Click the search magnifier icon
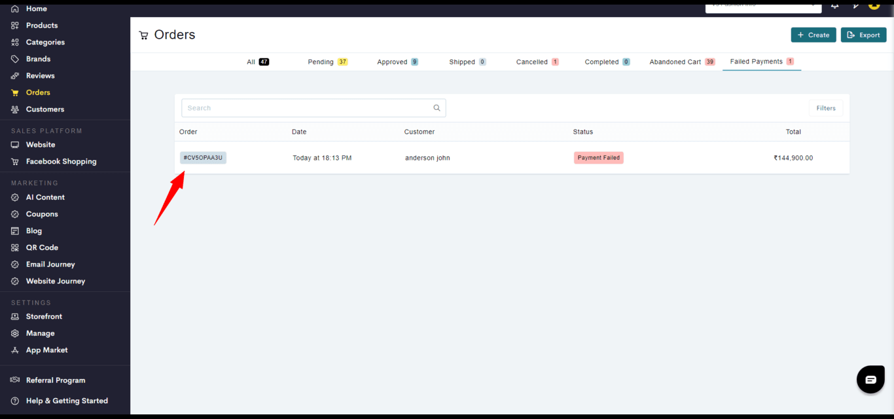The height and width of the screenshot is (419, 894). [x=437, y=108]
